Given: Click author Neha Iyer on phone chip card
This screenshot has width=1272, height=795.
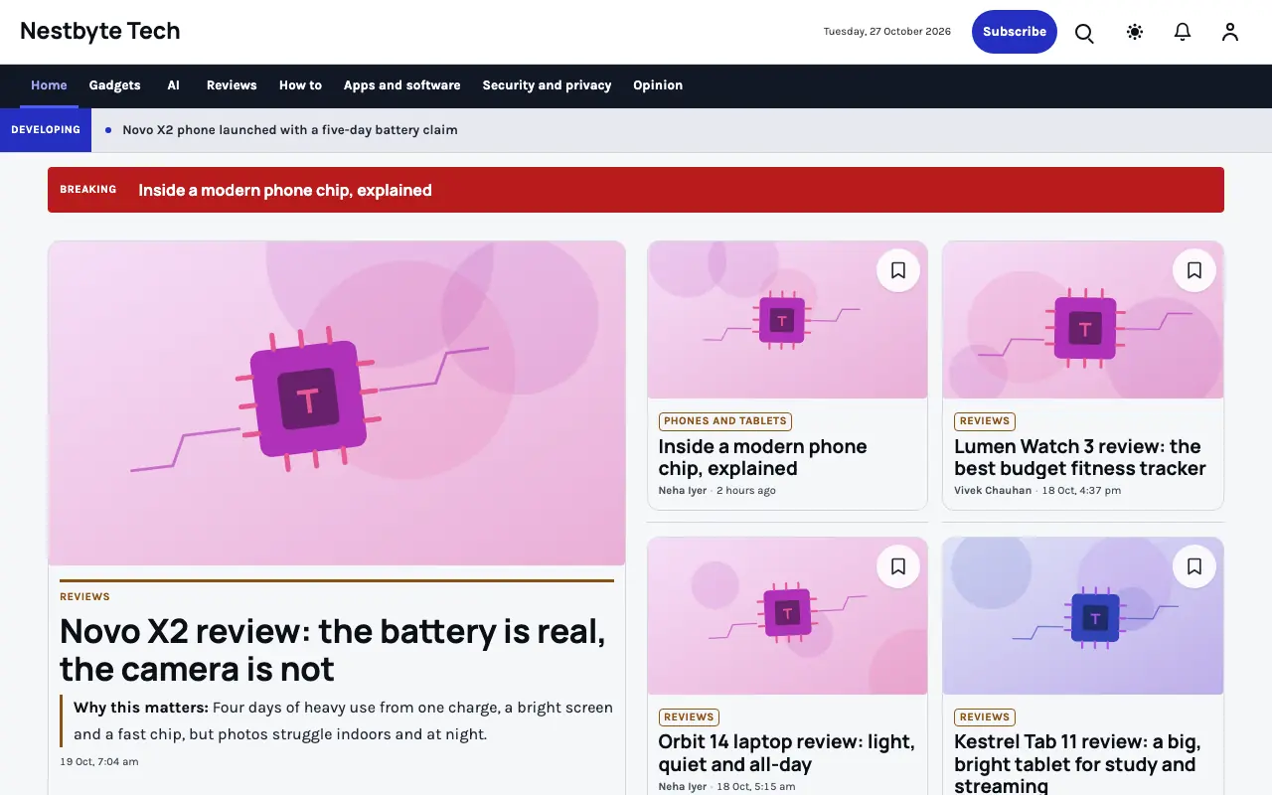Looking at the screenshot, I should (683, 491).
